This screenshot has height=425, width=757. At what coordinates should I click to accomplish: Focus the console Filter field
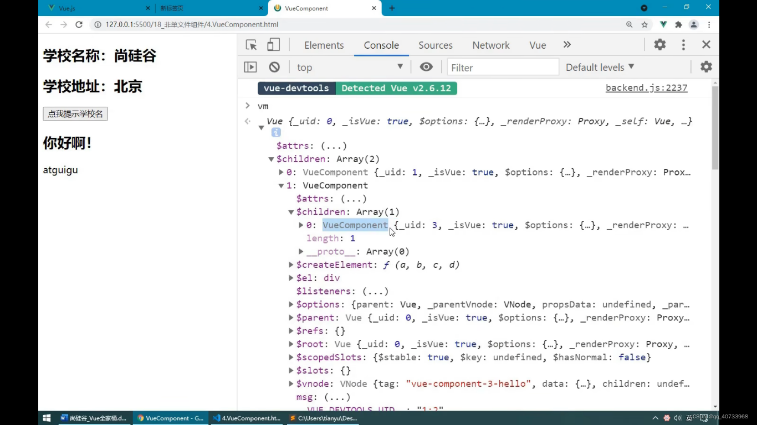pyautogui.click(x=503, y=68)
